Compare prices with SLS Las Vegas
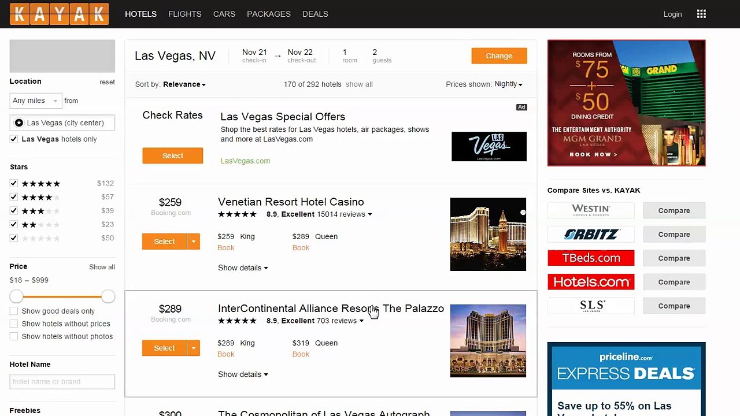 [674, 306]
